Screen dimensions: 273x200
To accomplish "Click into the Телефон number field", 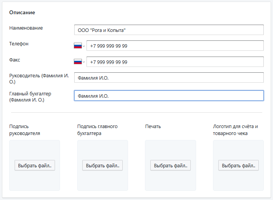I will click(x=175, y=46).
